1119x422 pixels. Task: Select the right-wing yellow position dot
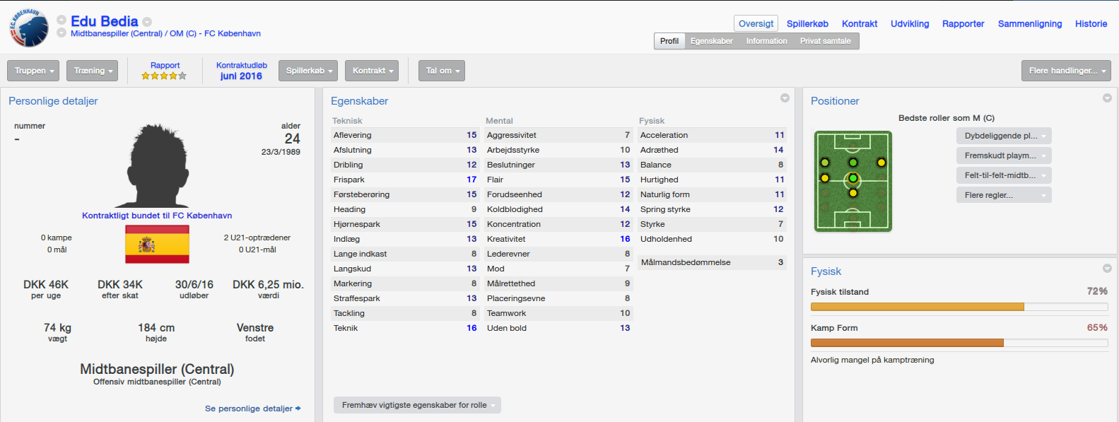point(881,163)
